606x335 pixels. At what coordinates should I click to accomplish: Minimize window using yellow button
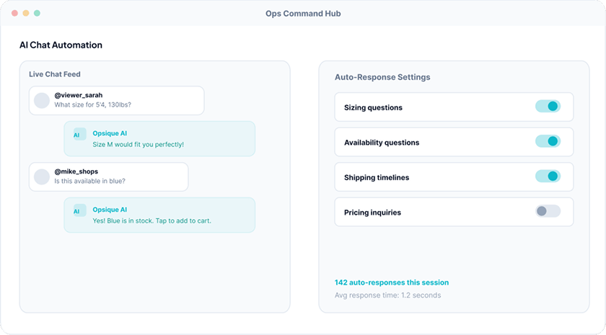click(26, 13)
